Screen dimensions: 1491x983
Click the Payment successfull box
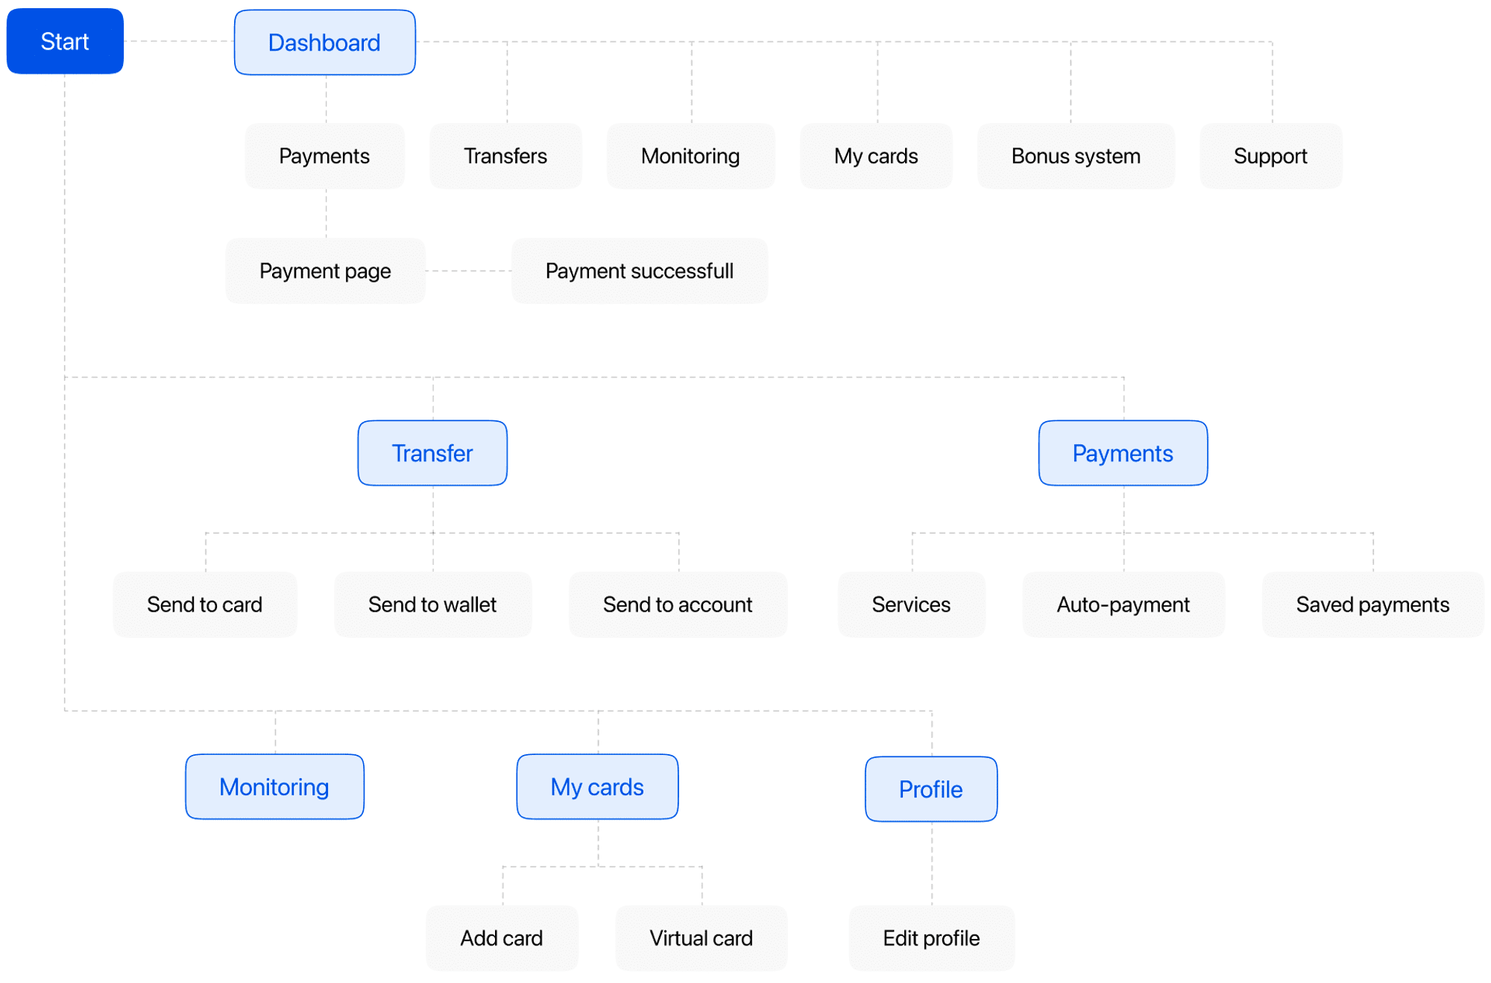tap(639, 271)
